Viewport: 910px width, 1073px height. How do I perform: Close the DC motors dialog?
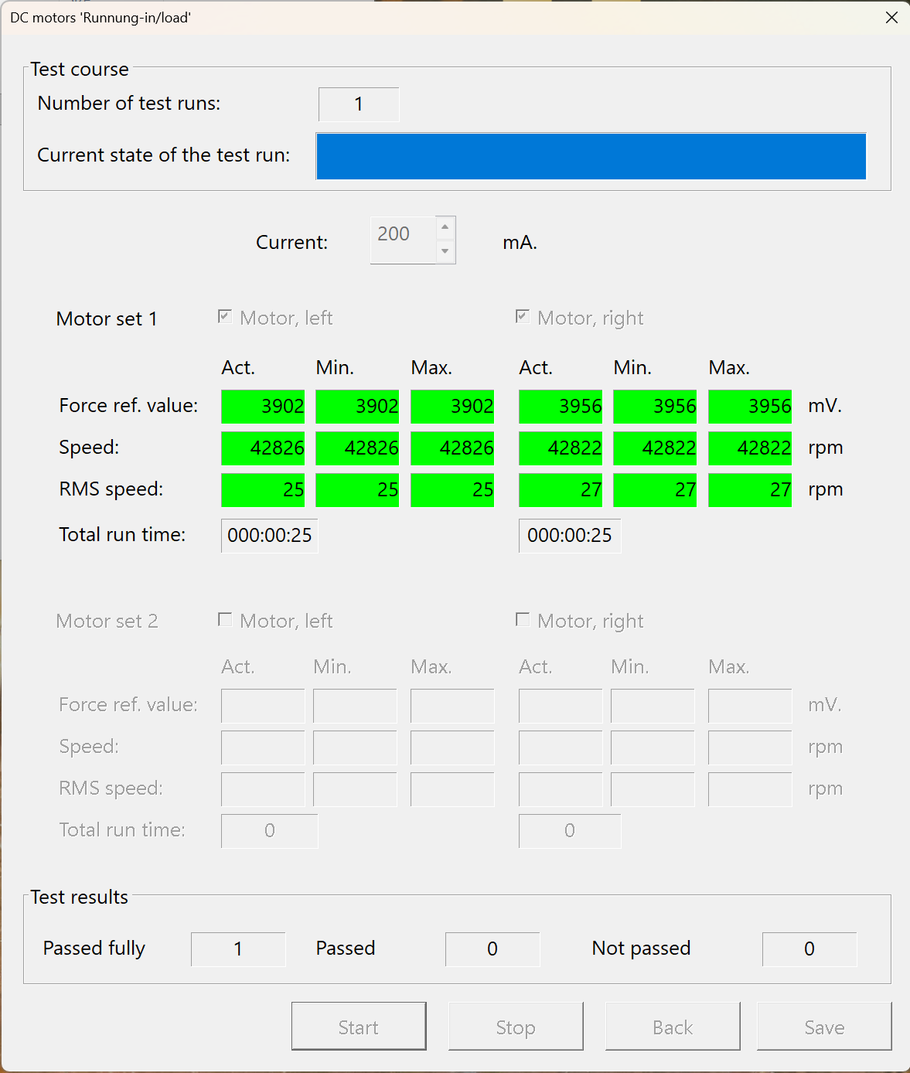[x=891, y=17]
